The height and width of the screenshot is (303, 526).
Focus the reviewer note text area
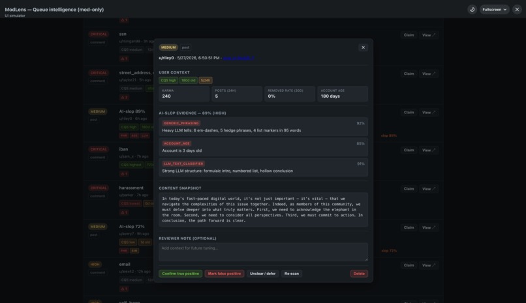264,252
